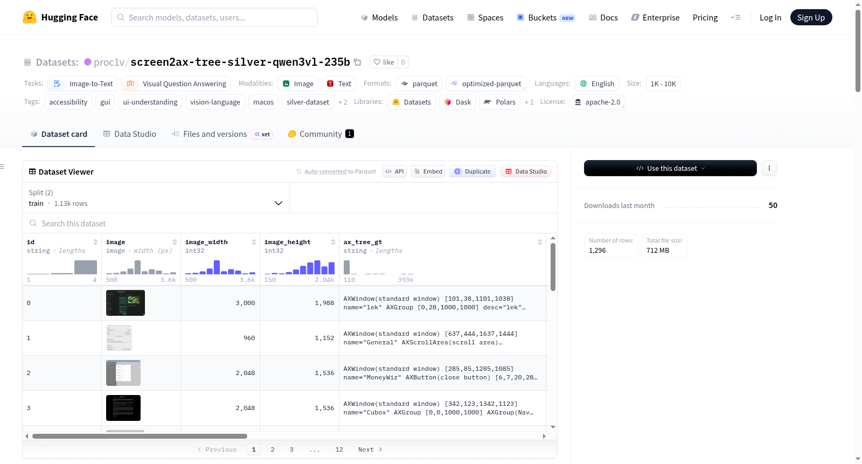This screenshot has height=464, width=862.
Task: Focus the top search models field
Action: pyautogui.click(x=214, y=17)
